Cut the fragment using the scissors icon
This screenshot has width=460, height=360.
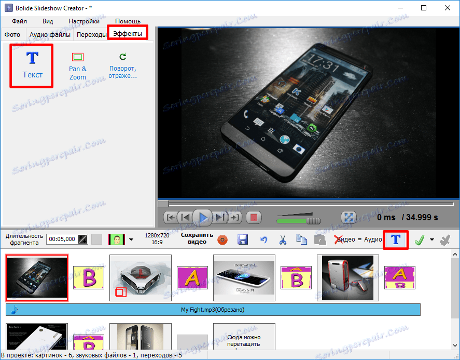(282, 239)
